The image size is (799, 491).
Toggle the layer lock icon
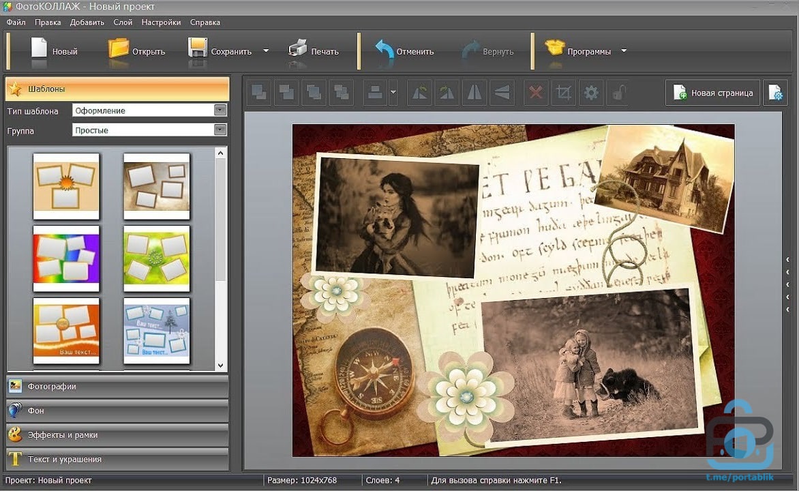[x=618, y=93]
